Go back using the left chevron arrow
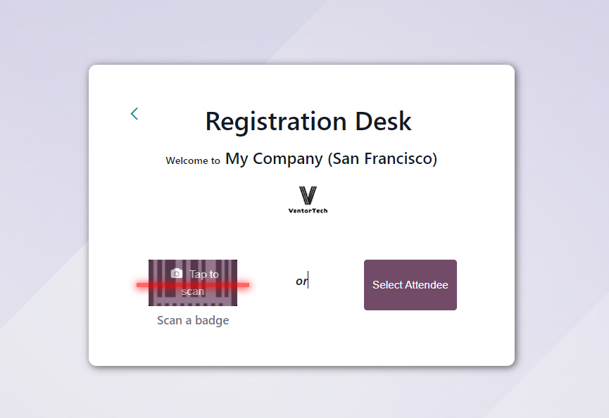Screen dimensions: 609x418 (134, 114)
